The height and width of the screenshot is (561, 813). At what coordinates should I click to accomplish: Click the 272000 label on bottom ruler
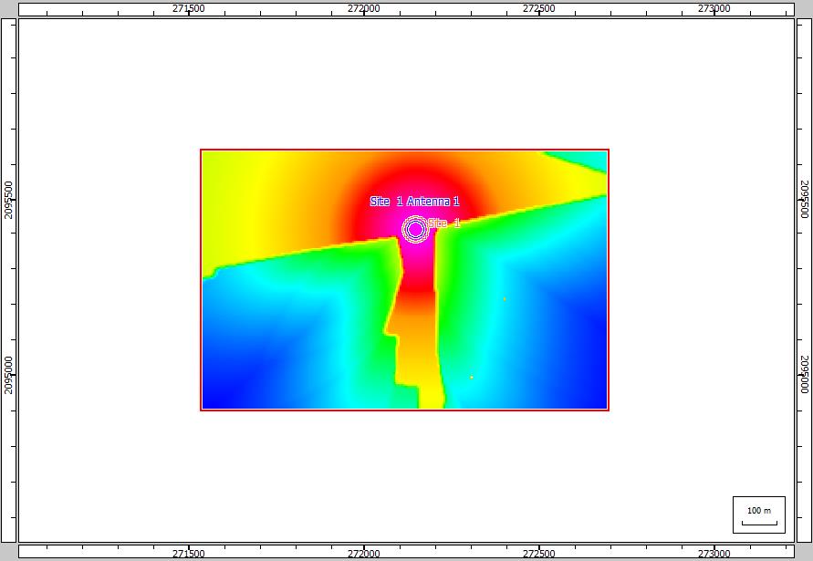[x=364, y=553]
